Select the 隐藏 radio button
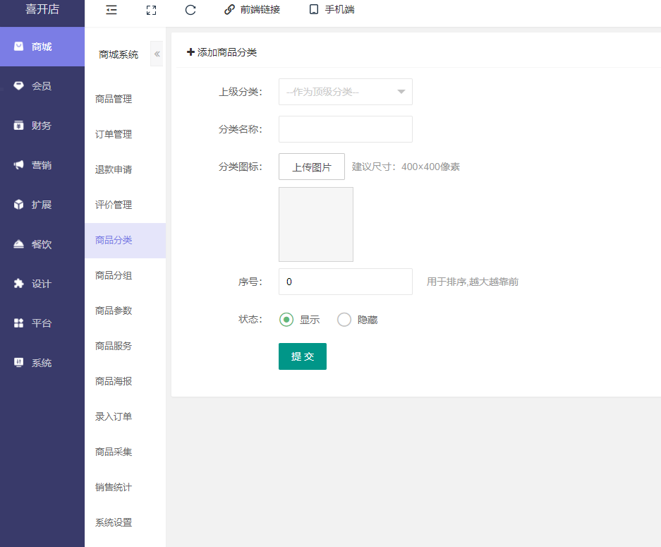The height and width of the screenshot is (547, 661). (x=344, y=320)
